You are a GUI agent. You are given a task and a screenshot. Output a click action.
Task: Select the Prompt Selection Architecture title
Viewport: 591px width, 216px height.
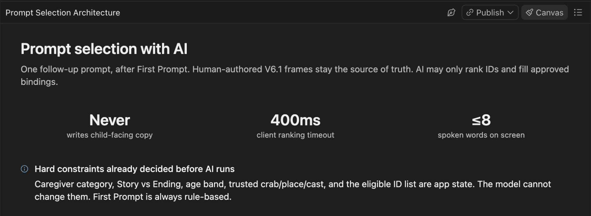pyautogui.click(x=63, y=12)
